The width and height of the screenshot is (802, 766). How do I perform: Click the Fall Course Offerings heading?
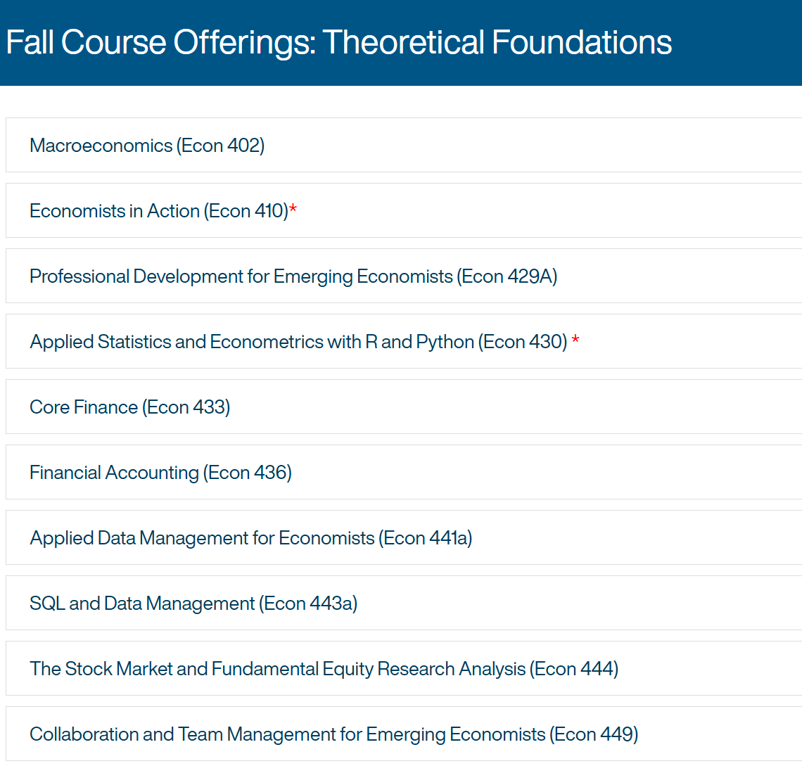coord(338,42)
